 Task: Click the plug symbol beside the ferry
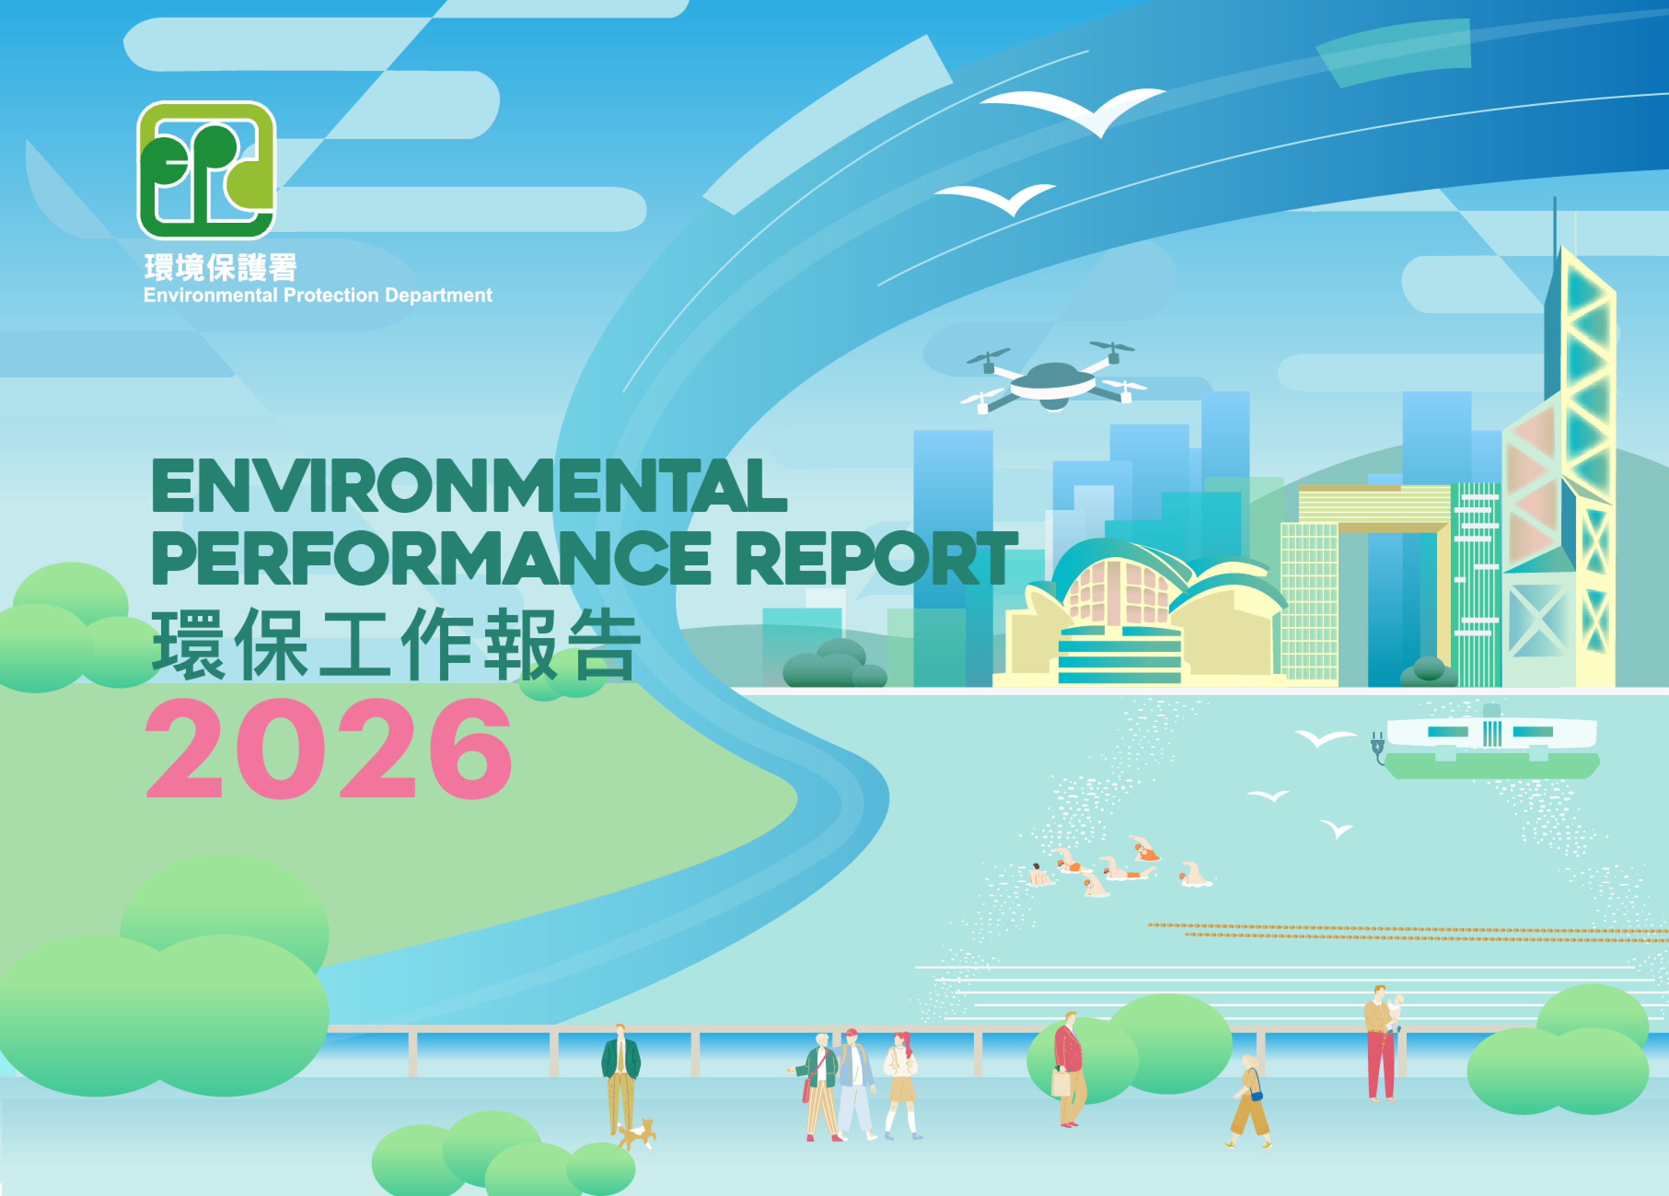(x=1378, y=748)
